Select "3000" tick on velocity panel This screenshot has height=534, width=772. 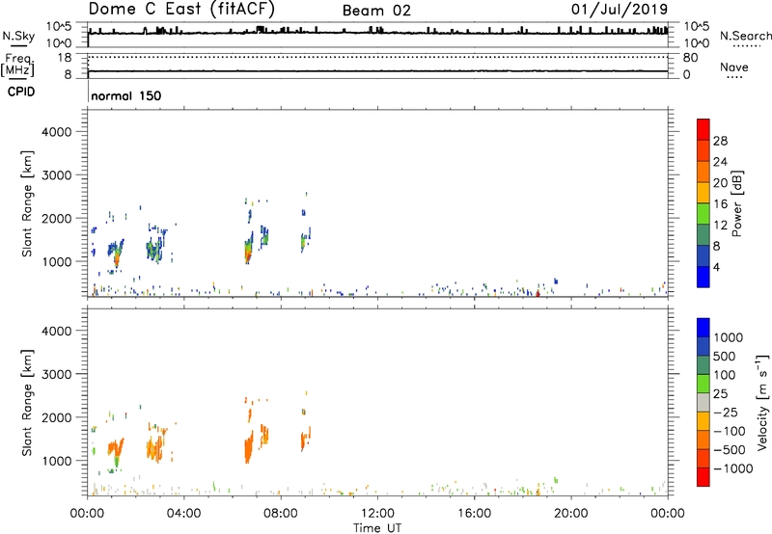point(56,374)
